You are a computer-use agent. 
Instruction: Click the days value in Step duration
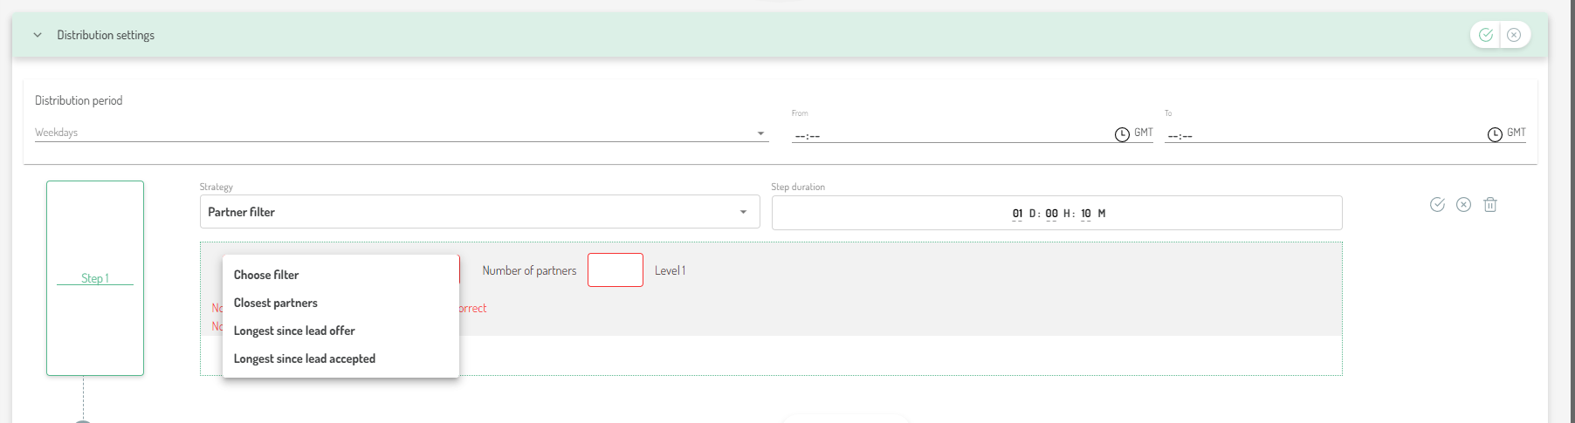[x=1017, y=214]
